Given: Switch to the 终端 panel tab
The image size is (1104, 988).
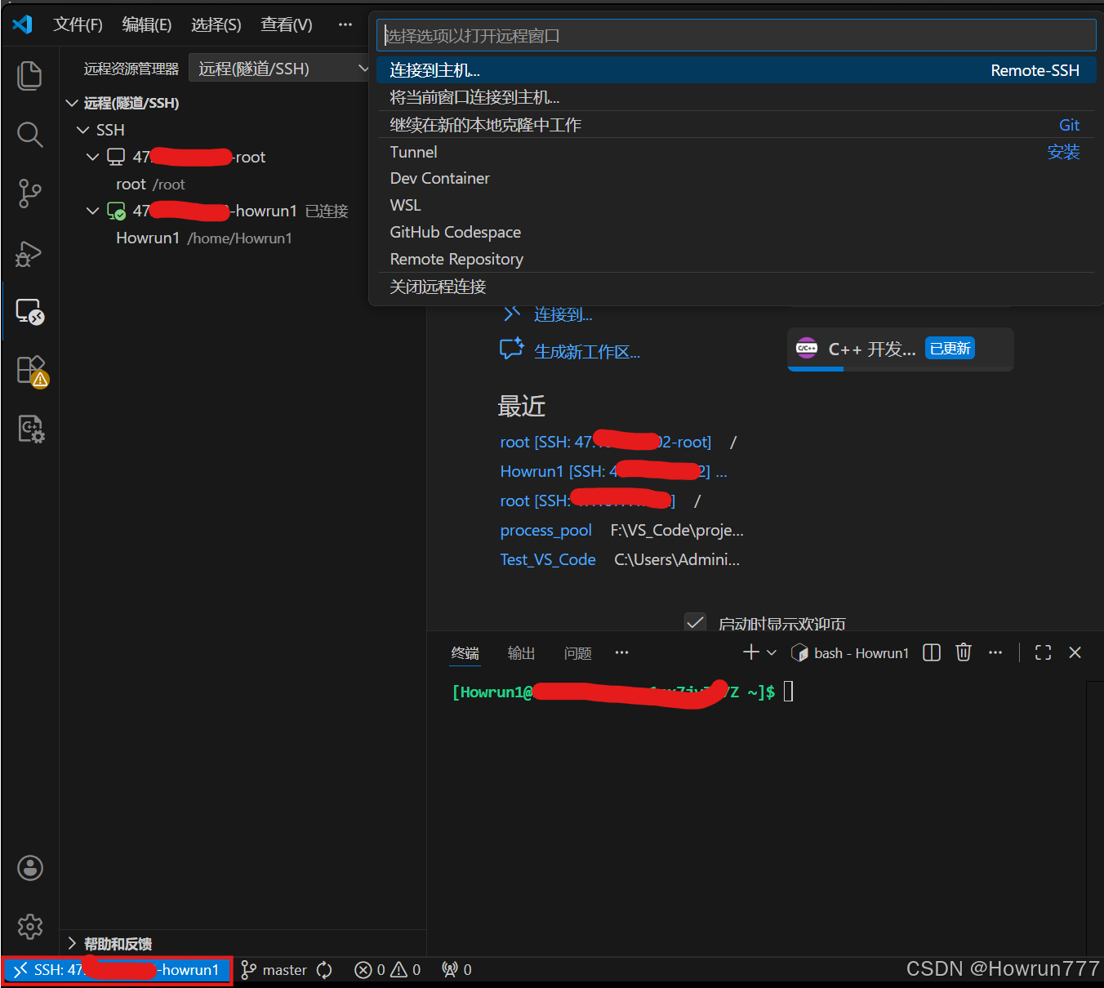Looking at the screenshot, I should coord(465,653).
